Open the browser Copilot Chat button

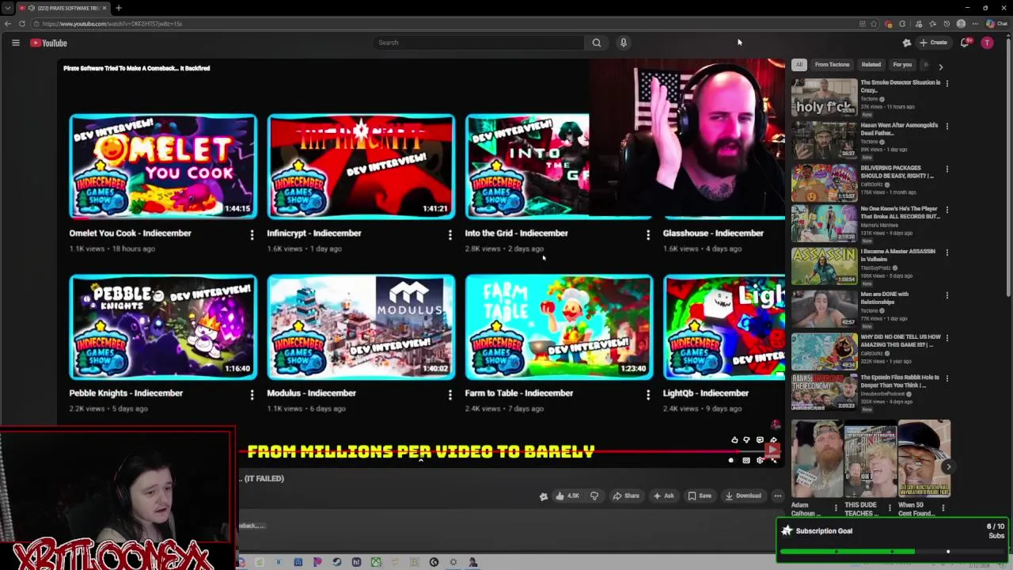tap(996, 24)
